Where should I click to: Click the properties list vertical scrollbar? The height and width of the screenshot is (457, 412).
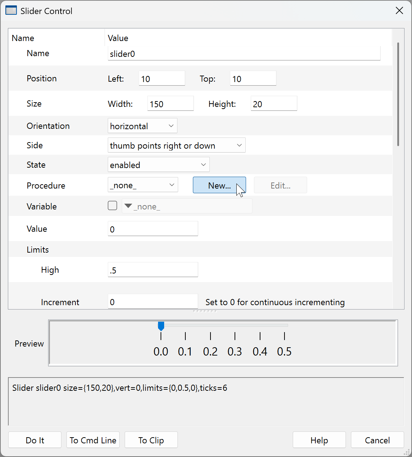398,94
